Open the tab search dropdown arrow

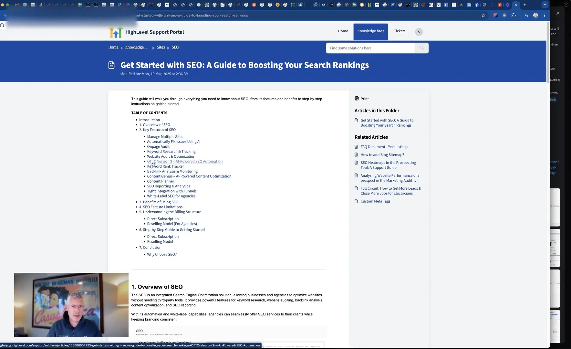pos(545,5)
